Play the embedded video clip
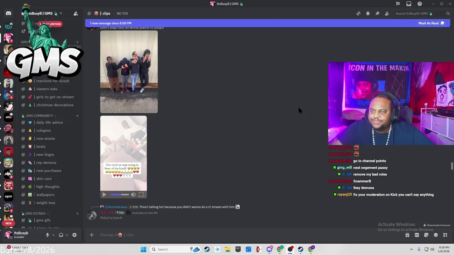454x255 pixels. 104,194
